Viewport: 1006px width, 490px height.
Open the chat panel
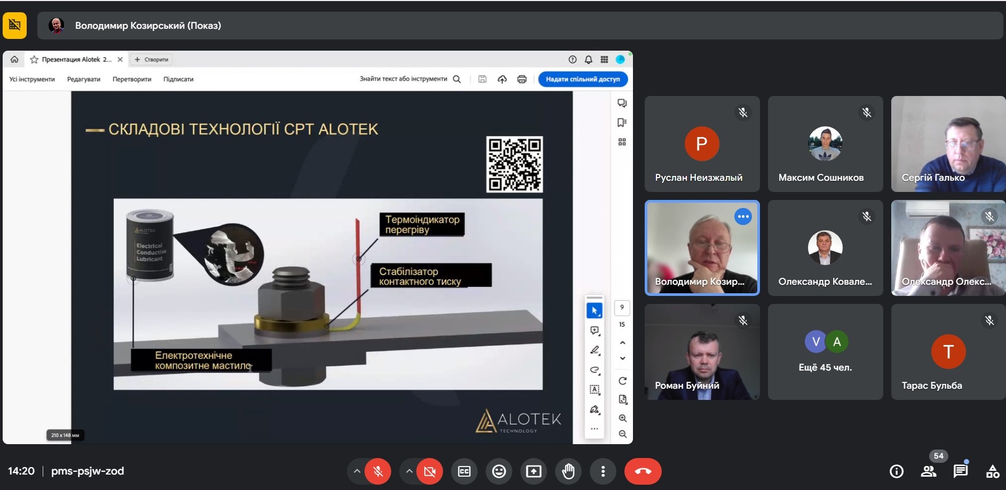[961, 471]
